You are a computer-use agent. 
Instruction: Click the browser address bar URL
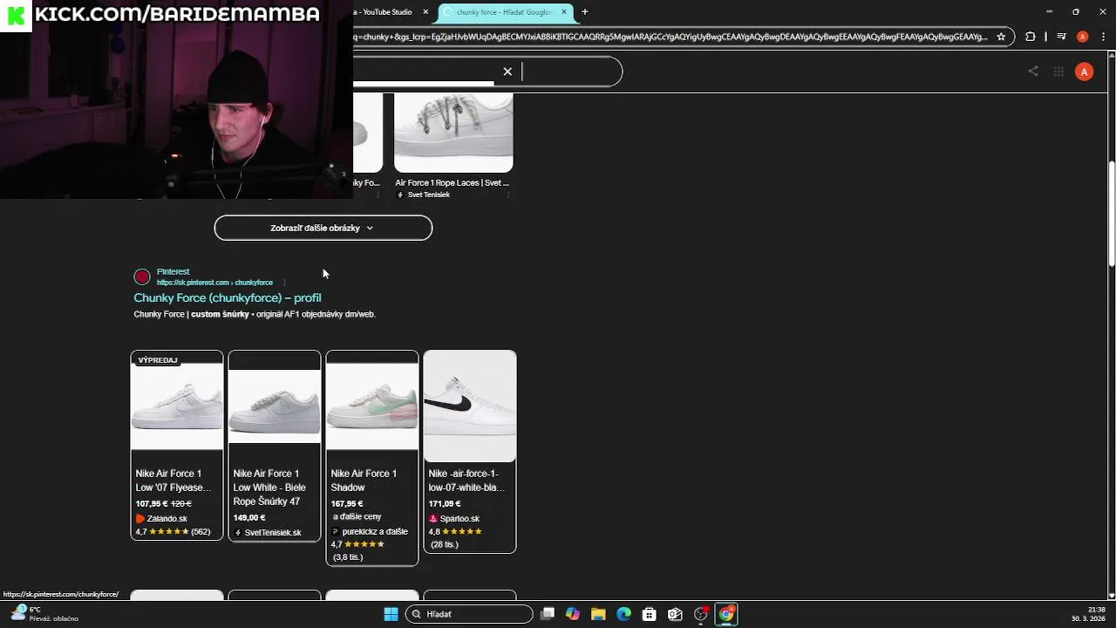(670, 37)
